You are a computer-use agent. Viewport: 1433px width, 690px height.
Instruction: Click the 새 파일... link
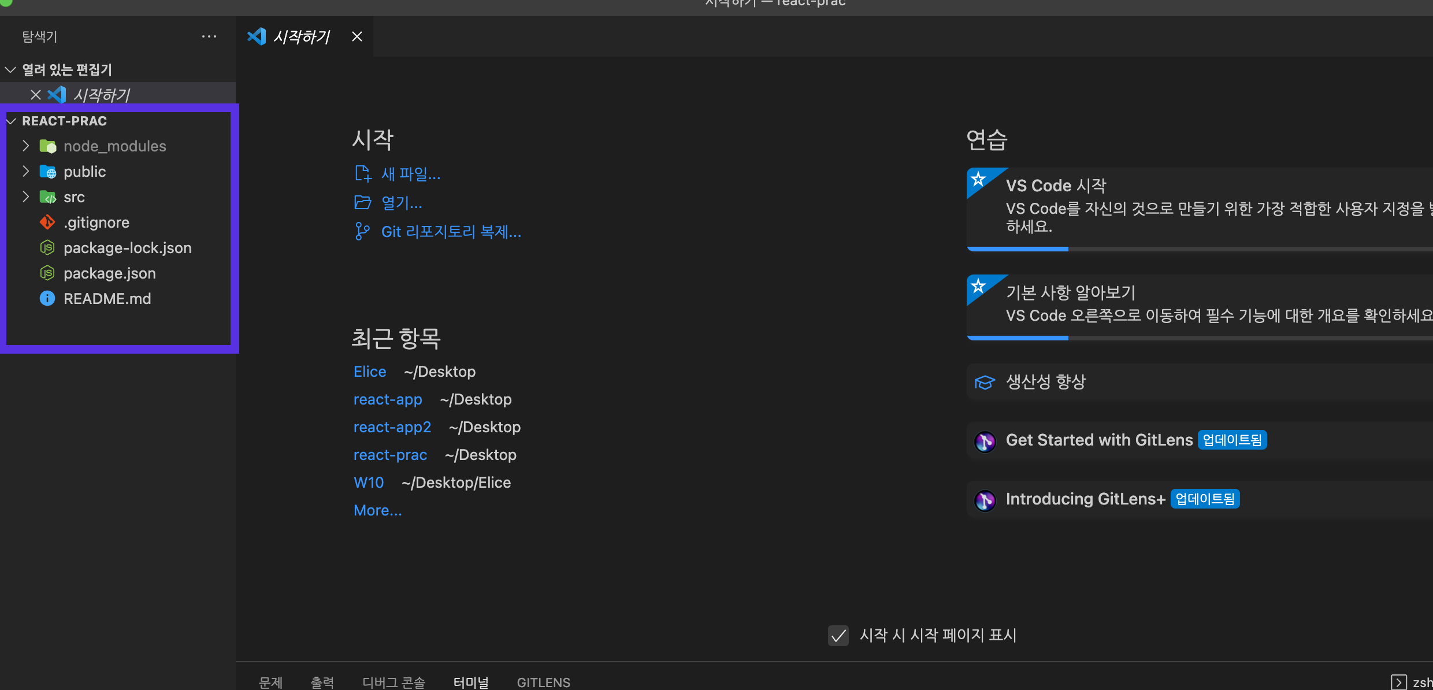click(x=411, y=174)
